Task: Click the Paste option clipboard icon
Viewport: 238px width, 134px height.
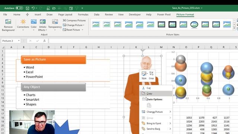Action: pos(149,105)
